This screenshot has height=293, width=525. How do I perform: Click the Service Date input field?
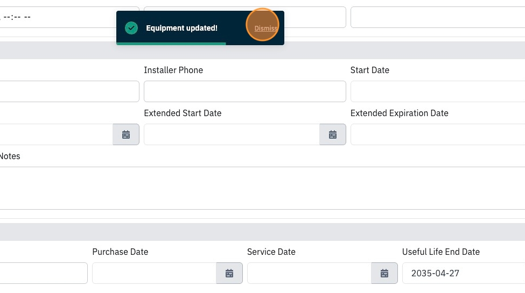coord(310,273)
